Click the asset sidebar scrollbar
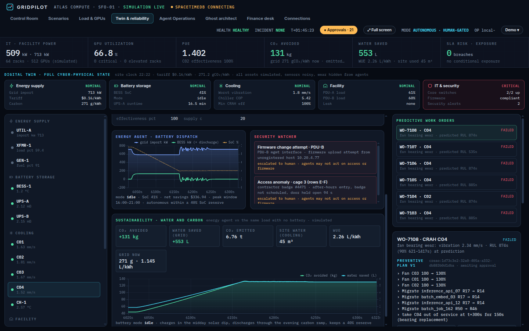This screenshot has height=331, width=529. tap(105, 184)
